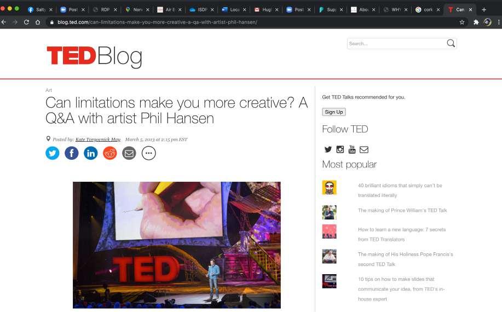
Task: Click the site security padlock icon
Action: click(x=51, y=22)
